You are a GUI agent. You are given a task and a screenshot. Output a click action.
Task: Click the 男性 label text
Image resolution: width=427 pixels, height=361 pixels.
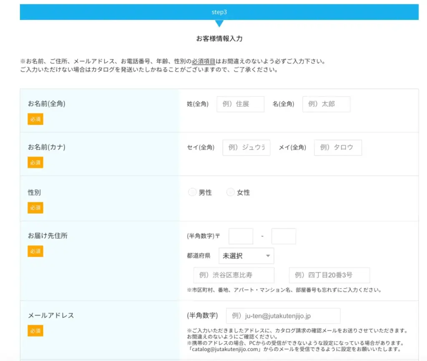[205, 193]
